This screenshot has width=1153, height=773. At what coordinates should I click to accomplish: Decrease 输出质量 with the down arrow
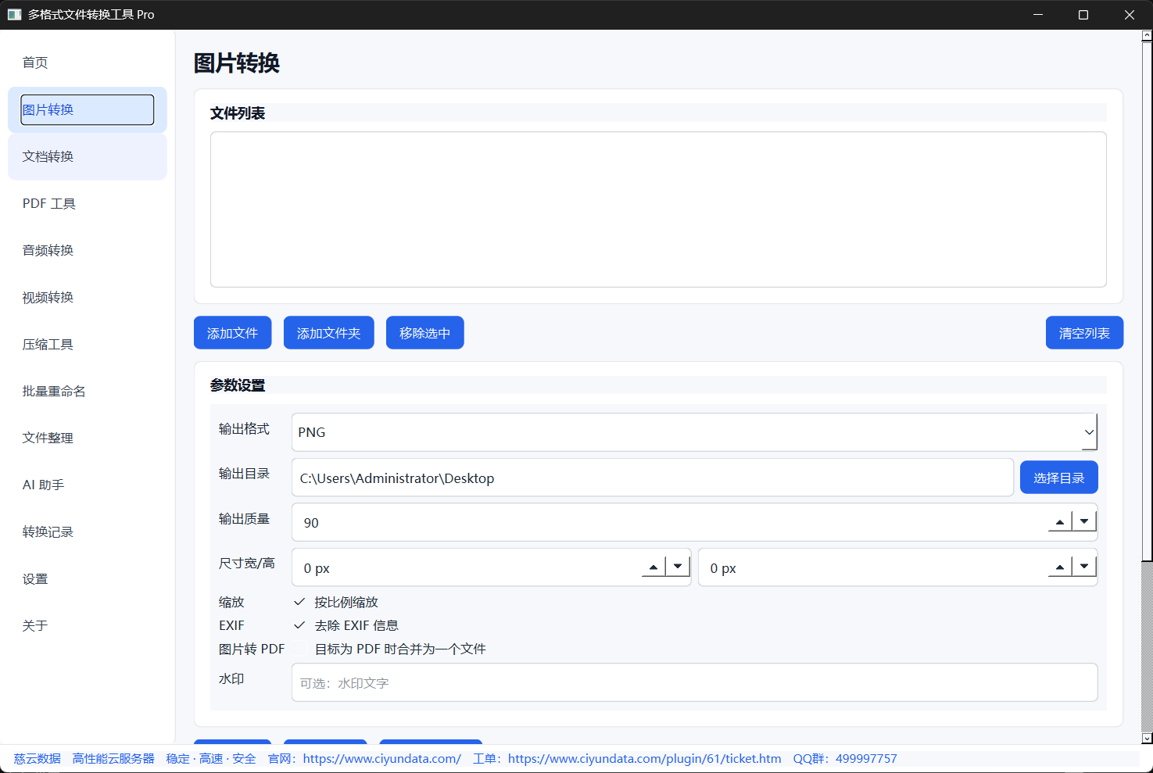(1084, 521)
